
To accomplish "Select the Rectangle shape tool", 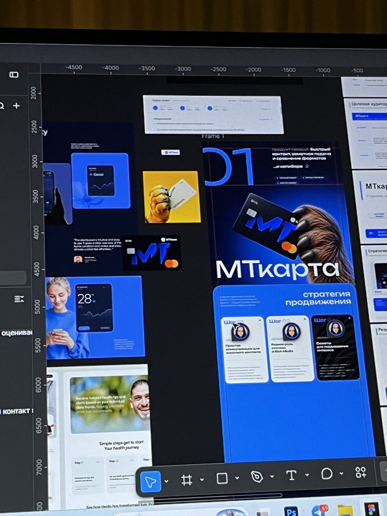I will coord(222,478).
